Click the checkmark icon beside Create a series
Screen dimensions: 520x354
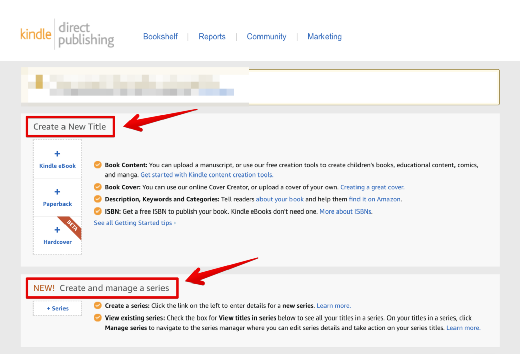point(97,305)
